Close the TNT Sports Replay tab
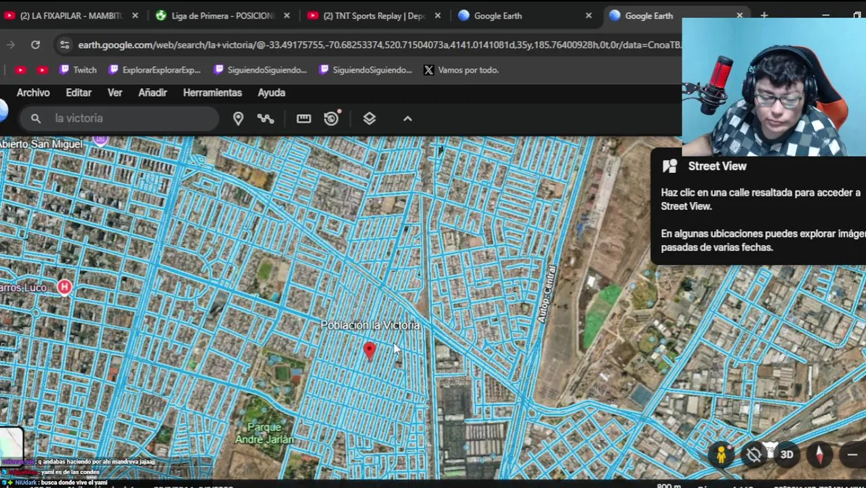Screen dimensions: 866x488 438,16
